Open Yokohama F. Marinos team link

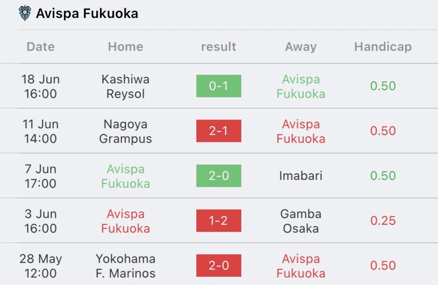[125, 266]
